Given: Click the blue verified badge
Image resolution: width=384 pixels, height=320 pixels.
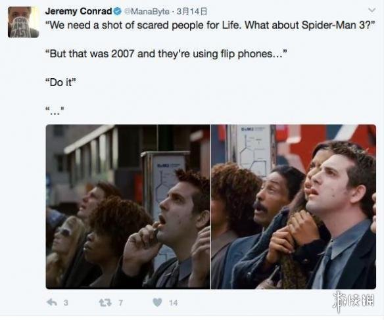Looking at the screenshot, I should [118, 11].
